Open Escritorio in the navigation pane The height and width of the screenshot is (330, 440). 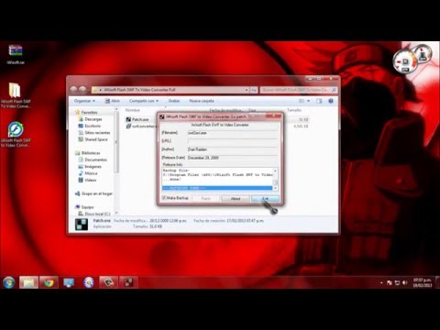[90, 126]
